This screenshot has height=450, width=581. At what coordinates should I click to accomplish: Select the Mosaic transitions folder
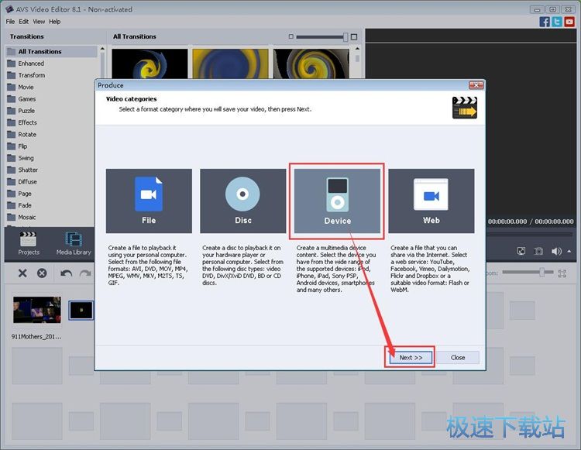(26, 217)
